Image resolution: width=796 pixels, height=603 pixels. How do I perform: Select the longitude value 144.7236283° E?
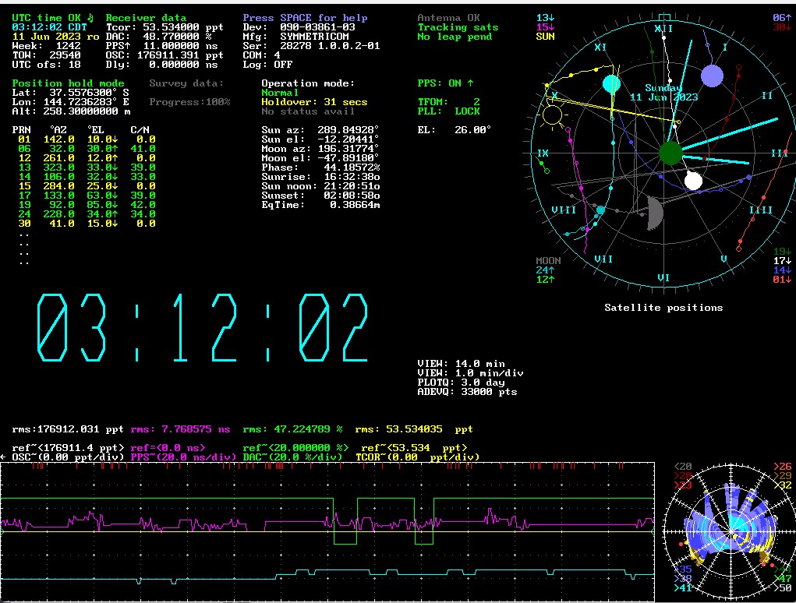pos(90,102)
